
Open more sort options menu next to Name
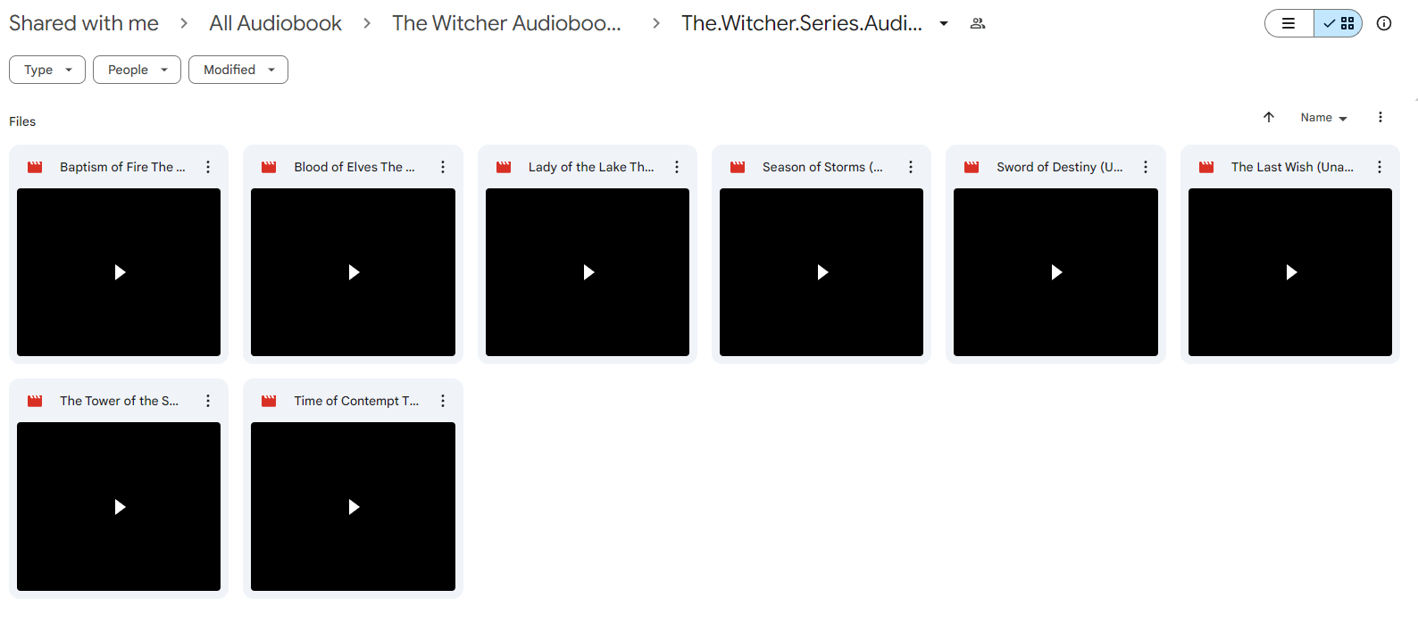(x=1380, y=117)
